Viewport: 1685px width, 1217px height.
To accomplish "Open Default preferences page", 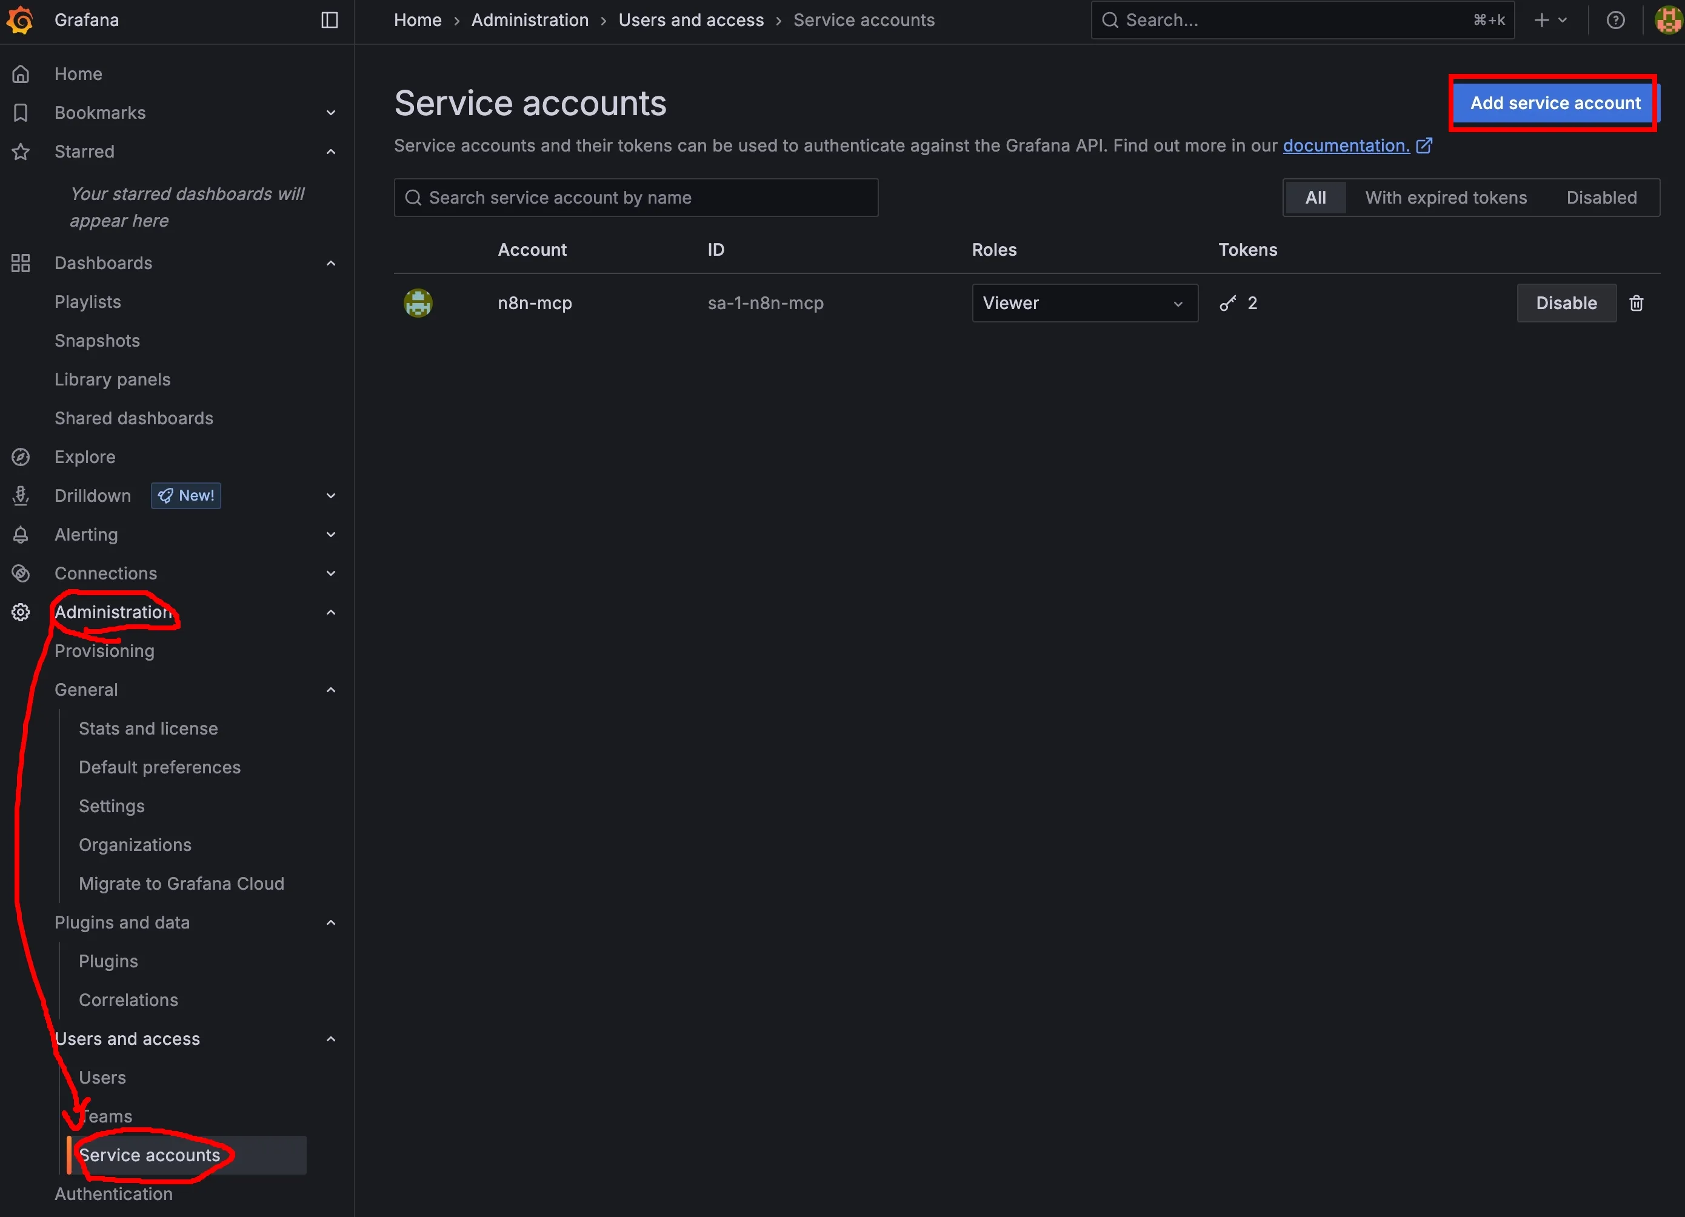I will tap(160, 767).
